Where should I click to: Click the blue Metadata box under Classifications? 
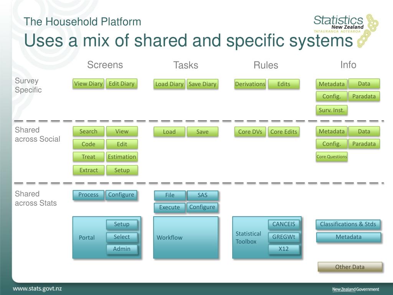point(348,237)
